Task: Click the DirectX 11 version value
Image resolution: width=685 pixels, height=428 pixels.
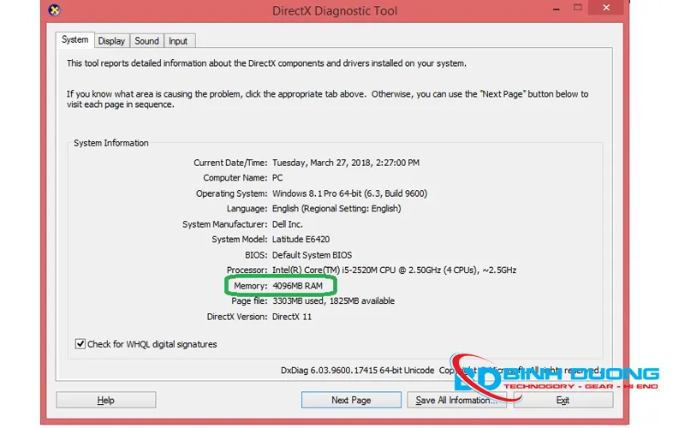Action: (x=292, y=317)
